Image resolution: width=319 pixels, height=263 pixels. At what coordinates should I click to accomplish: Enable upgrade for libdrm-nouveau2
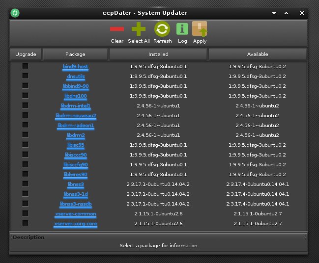click(25, 115)
